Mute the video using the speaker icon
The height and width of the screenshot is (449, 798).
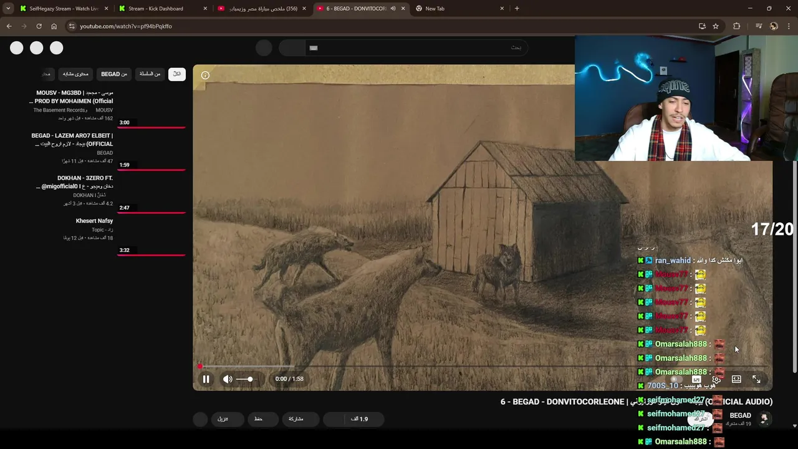(228, 379)
